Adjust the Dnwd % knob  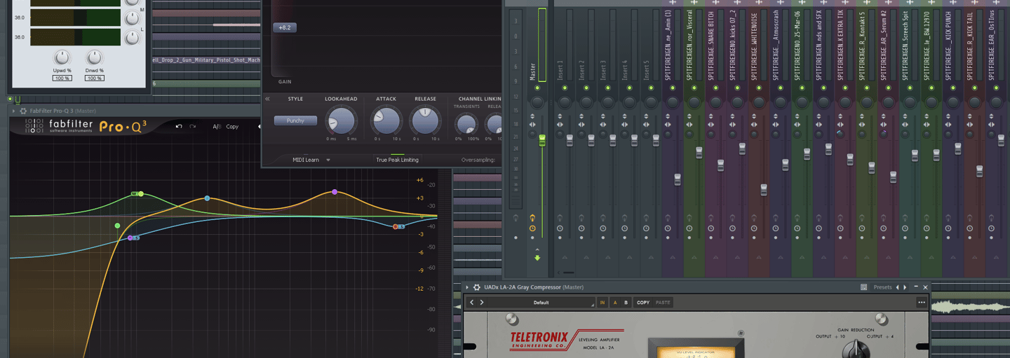pyautogui.click(x=94, y=57)
